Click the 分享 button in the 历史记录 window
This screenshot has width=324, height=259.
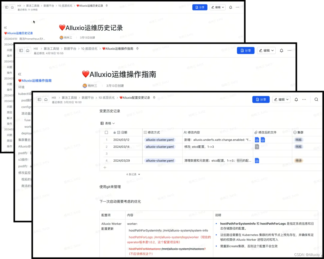coord(200,7)
